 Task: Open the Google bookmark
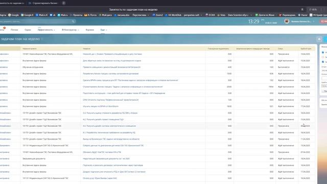coord(13,15)
